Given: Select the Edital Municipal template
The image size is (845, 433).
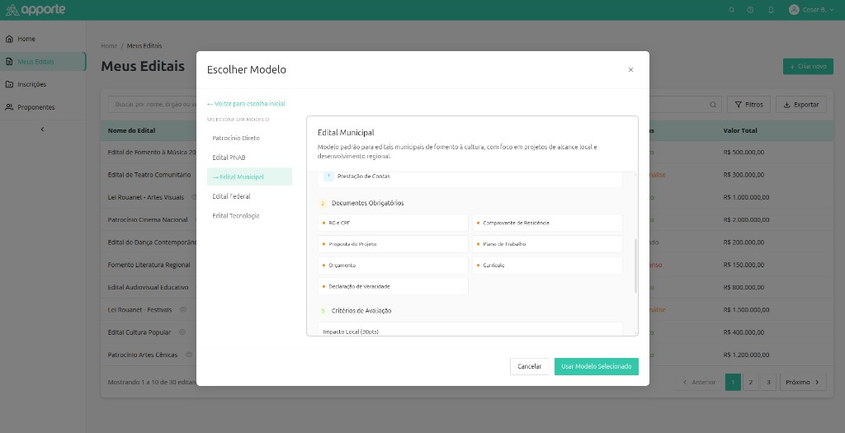Looking at the screenshot, I should (x=249, y=176).
